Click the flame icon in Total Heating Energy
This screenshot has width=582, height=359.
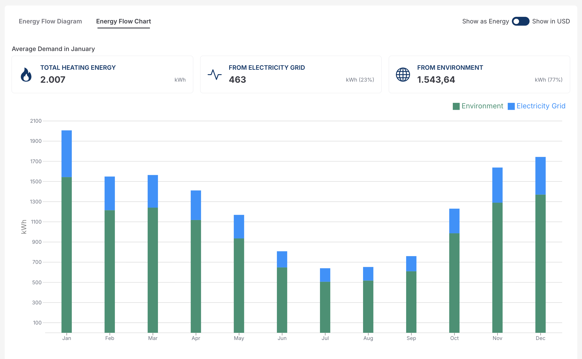26,75
